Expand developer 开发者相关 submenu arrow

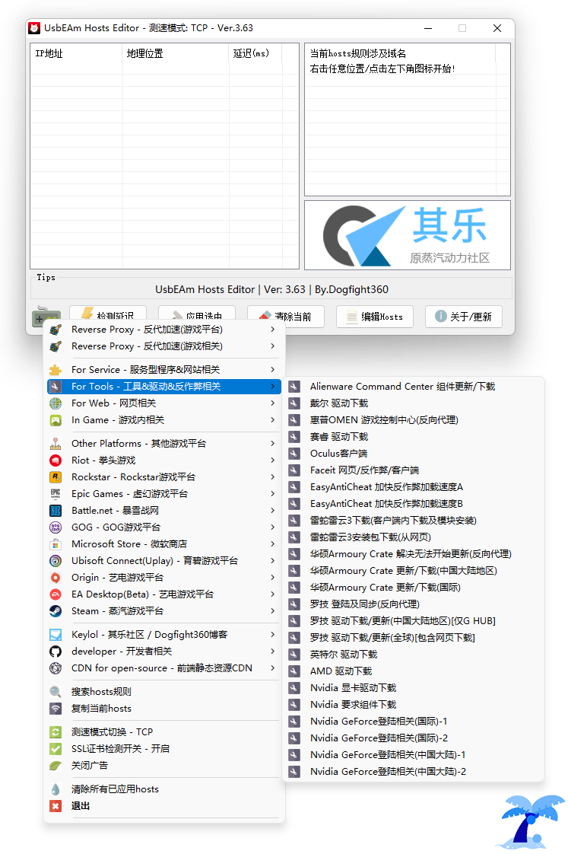[272, 652]
